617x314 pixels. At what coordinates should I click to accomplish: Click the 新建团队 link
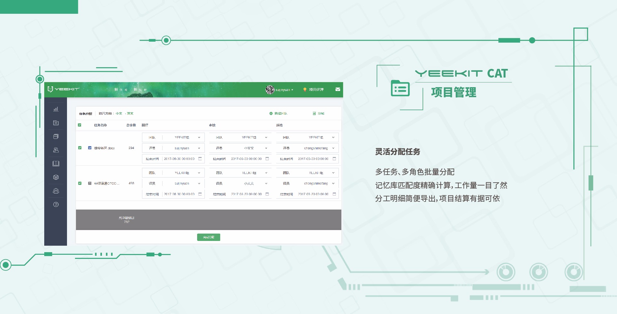pos(278,113)
